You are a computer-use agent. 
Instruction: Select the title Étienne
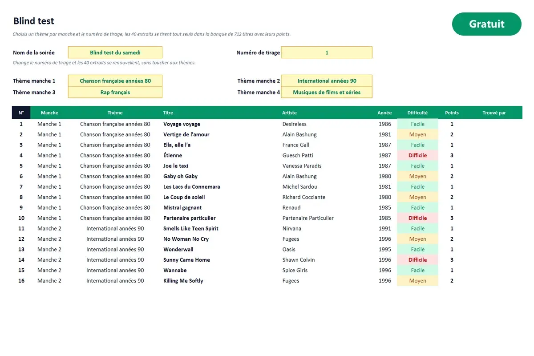point(173,155)
